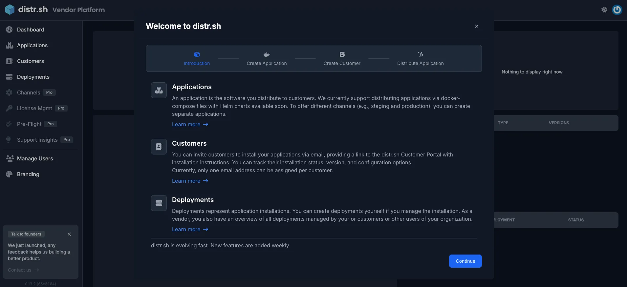Image resolution: width=627 pixels, height=287 pixels.
Task: Click the Deployments section icon tile
Action: point(159,203)
